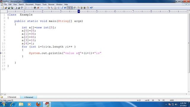This screenshot has width=190, height=107.
Task: Click "col 40" in the status bar
Action: coord(147,100)
